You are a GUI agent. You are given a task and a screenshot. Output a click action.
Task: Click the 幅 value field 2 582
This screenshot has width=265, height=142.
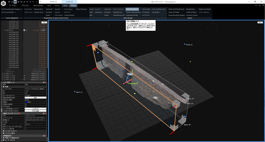coord(35,91)
